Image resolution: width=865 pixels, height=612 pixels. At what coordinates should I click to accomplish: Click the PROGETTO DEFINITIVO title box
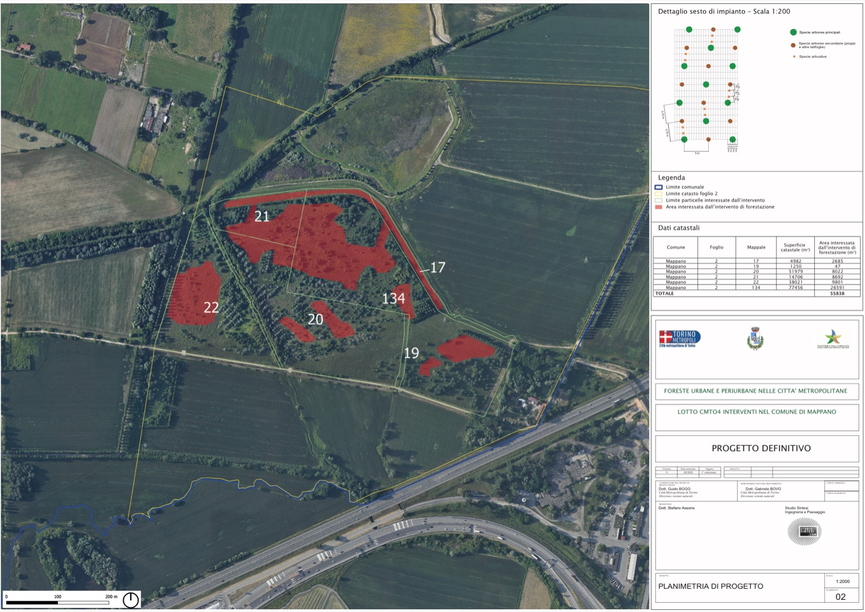point(761,448)
